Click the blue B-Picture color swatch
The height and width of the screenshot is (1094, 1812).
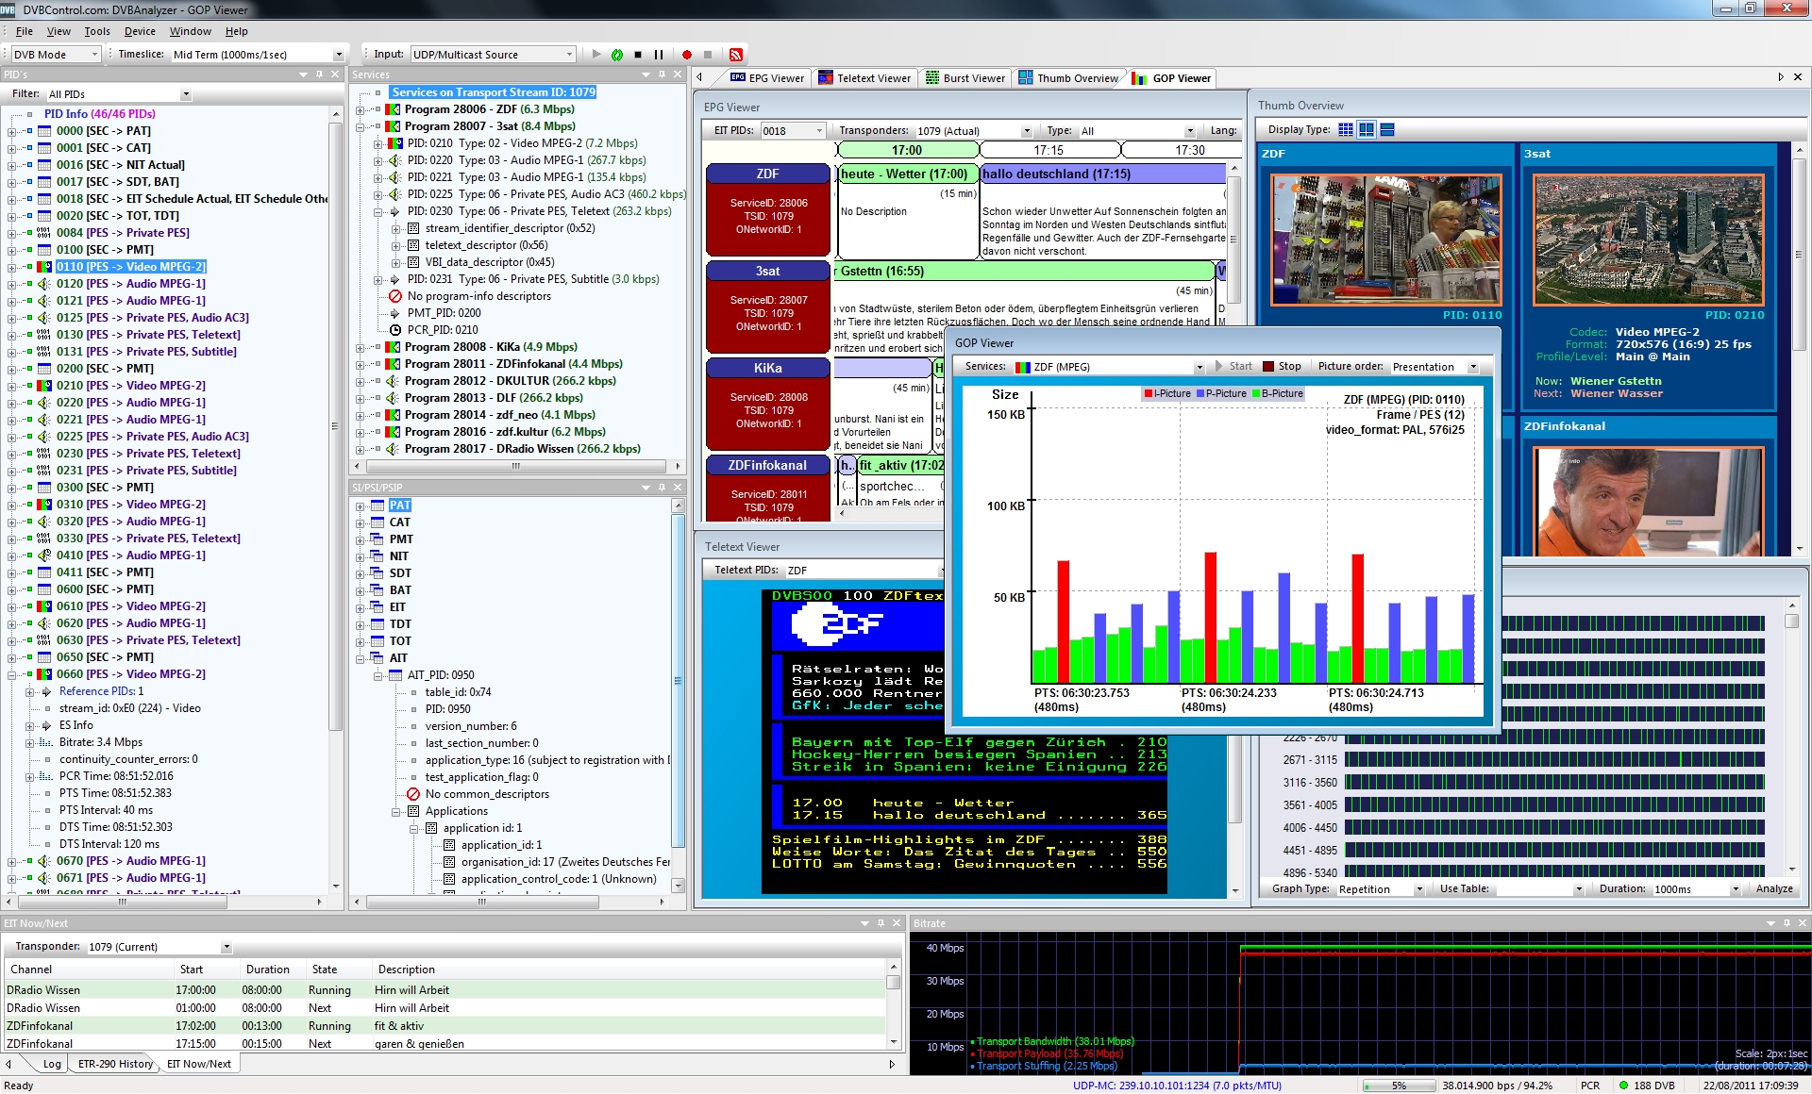[1256, 393]
